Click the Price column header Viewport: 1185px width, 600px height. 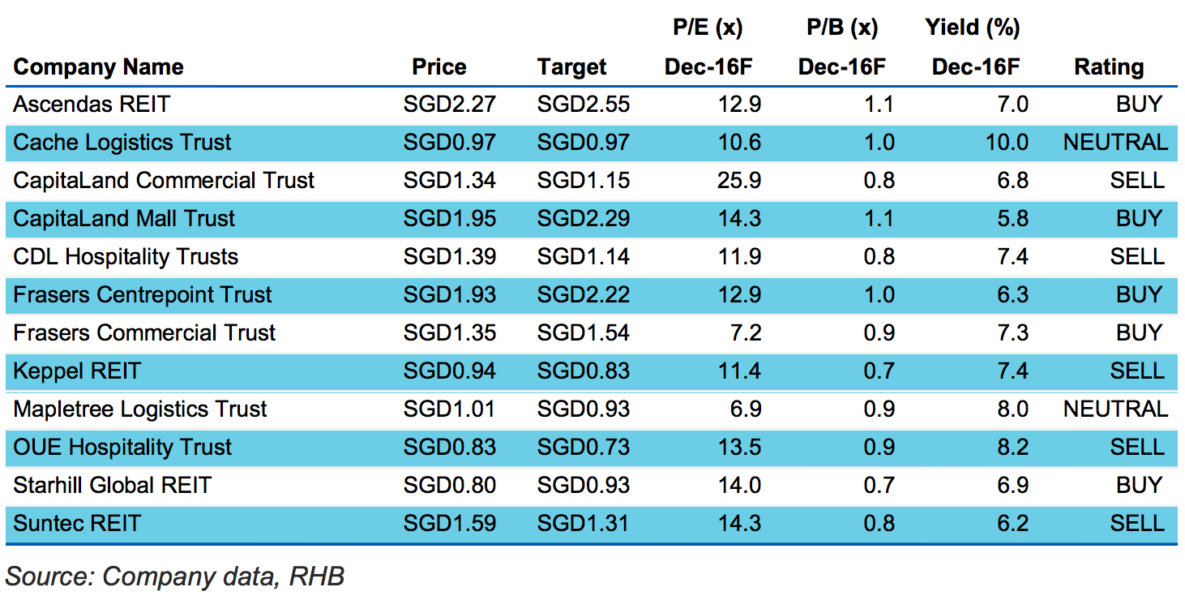coord(439,67)
